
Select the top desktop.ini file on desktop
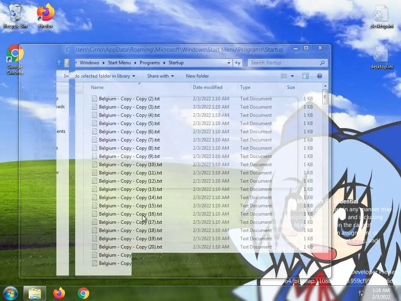click(x=381, y=16)
